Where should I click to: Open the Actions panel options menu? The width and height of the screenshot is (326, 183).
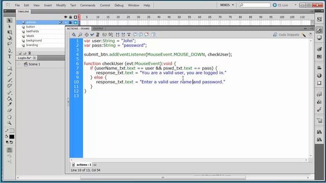click(x=312, y=28)
